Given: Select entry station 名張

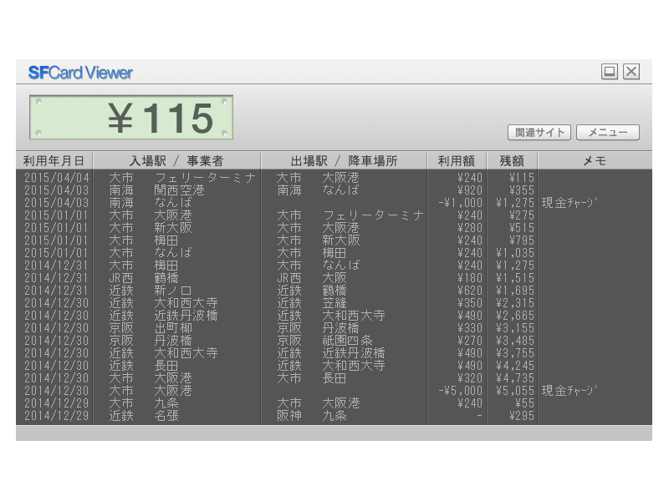Looking at the screenshot, I should pyautogui.click(x=166, y=416).
